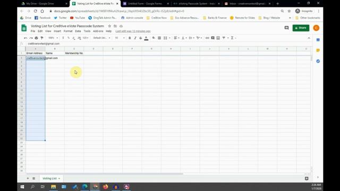This screenshot has height=191, width=340.
Task: Merge the selected cells
Action: click(165, 38)
